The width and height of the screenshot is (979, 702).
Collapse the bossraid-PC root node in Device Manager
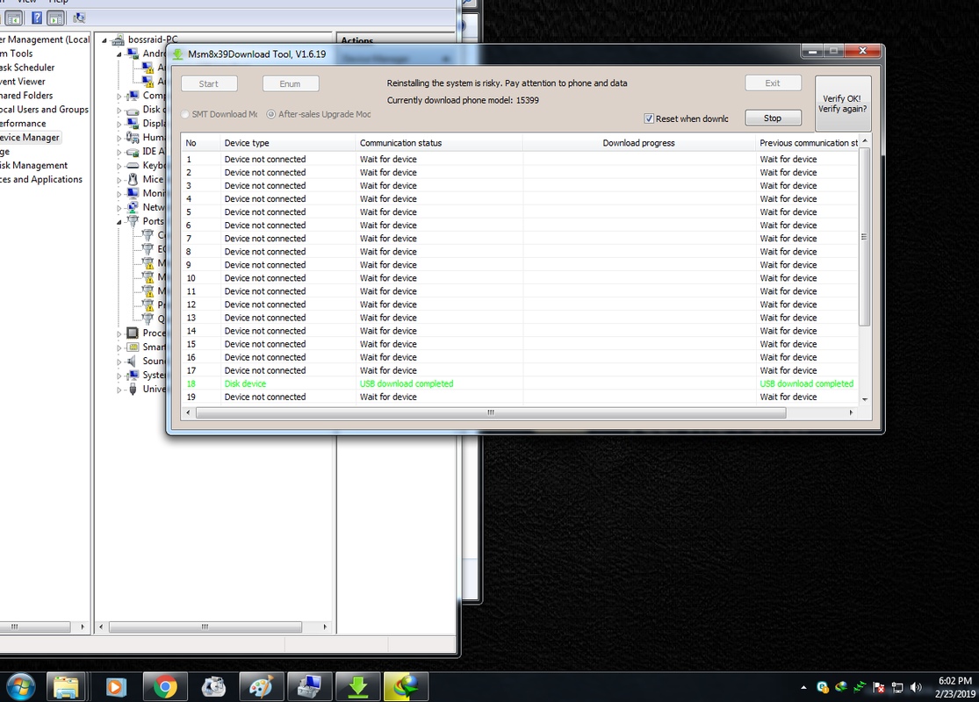tap(104, 40)
